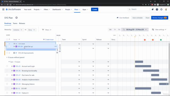Viewport: 170px width, 96px height.
Task: Check the SYS-29 Messaging feature checkbox
Action: pos(7,84)
